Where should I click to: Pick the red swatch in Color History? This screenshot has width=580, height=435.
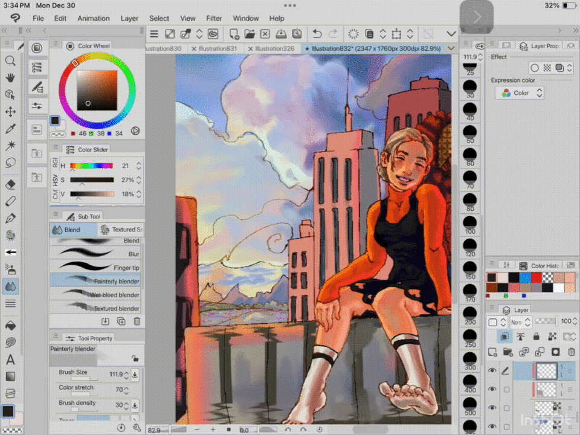click(x=535, y=277)
